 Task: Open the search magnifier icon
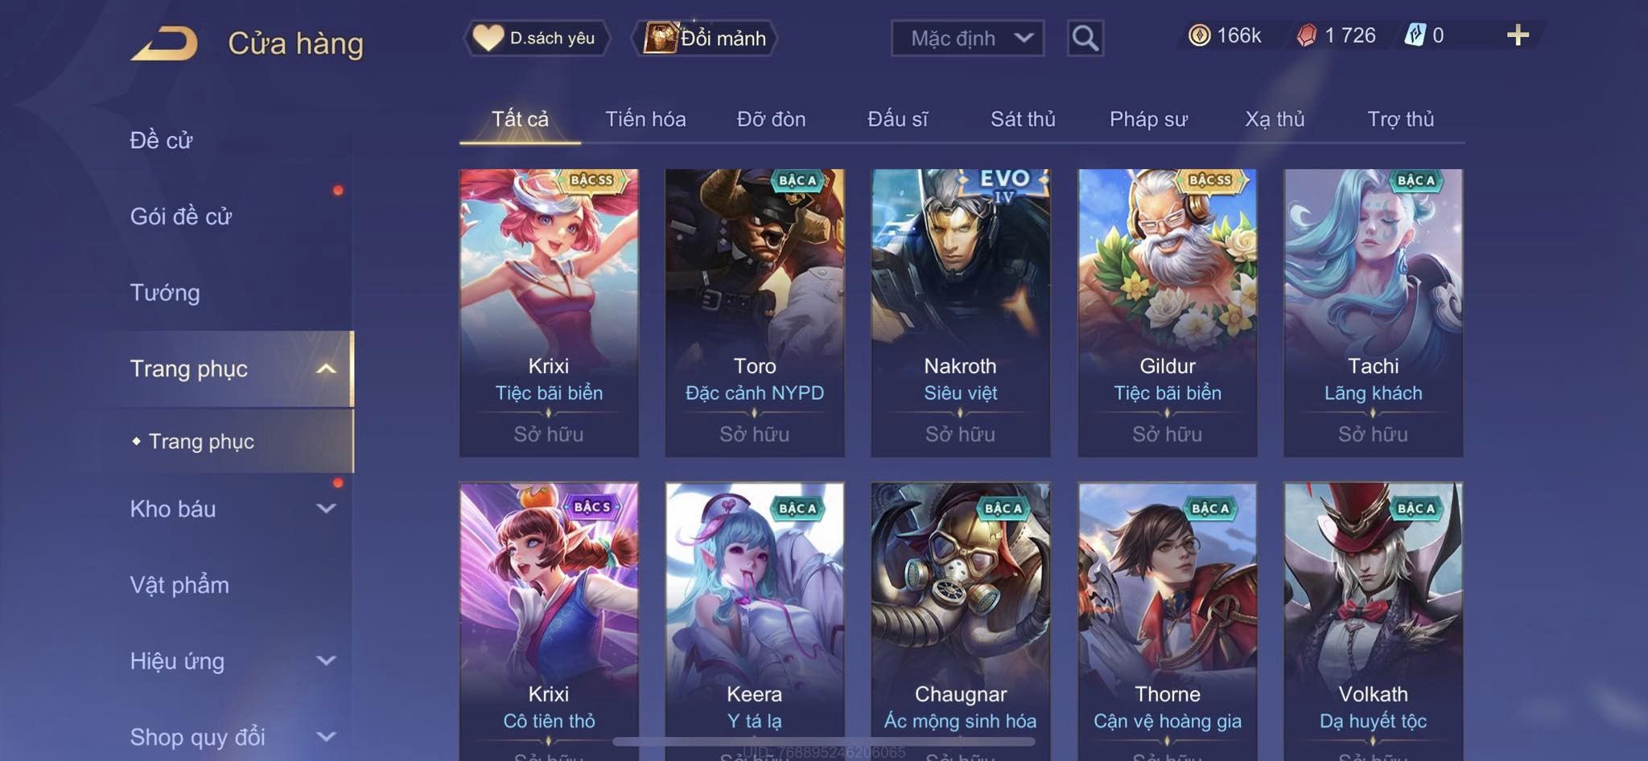point(1085,38)
